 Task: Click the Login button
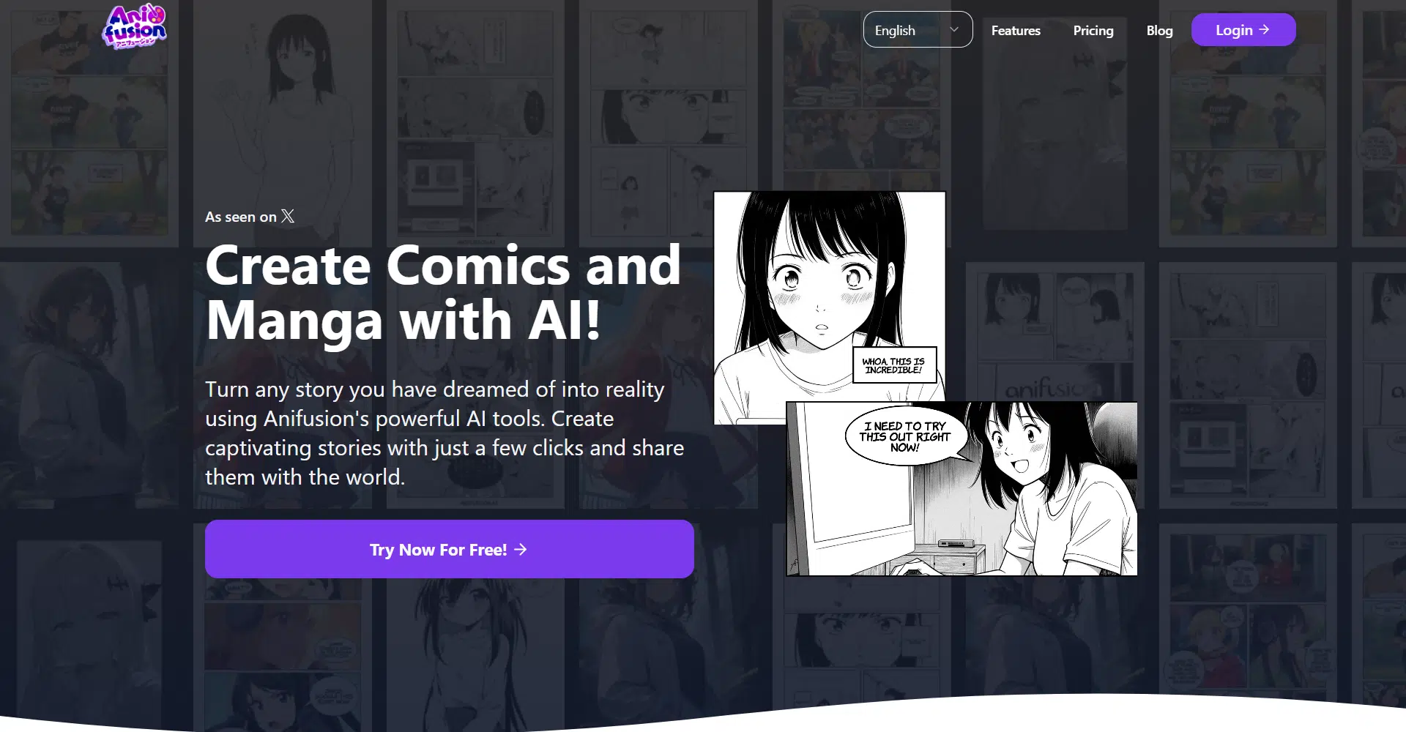tap(1243, 29)
